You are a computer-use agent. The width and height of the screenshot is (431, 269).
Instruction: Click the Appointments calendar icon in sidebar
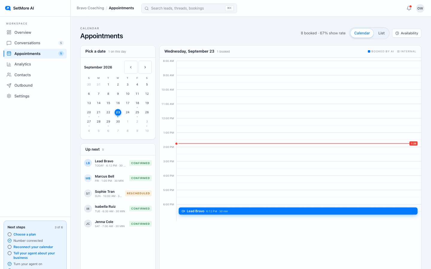9,54
